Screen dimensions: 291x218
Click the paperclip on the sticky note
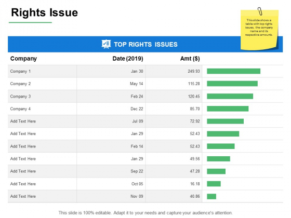260,11
